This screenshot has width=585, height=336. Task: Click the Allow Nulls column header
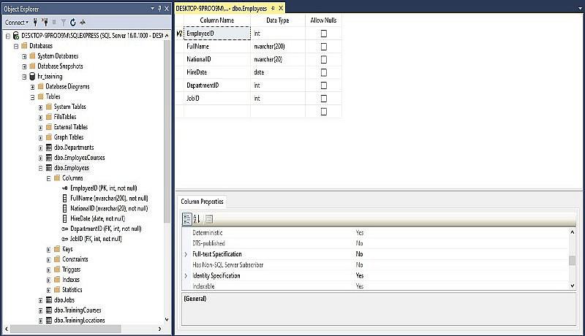pyautogui.click(x=323, y=20)
